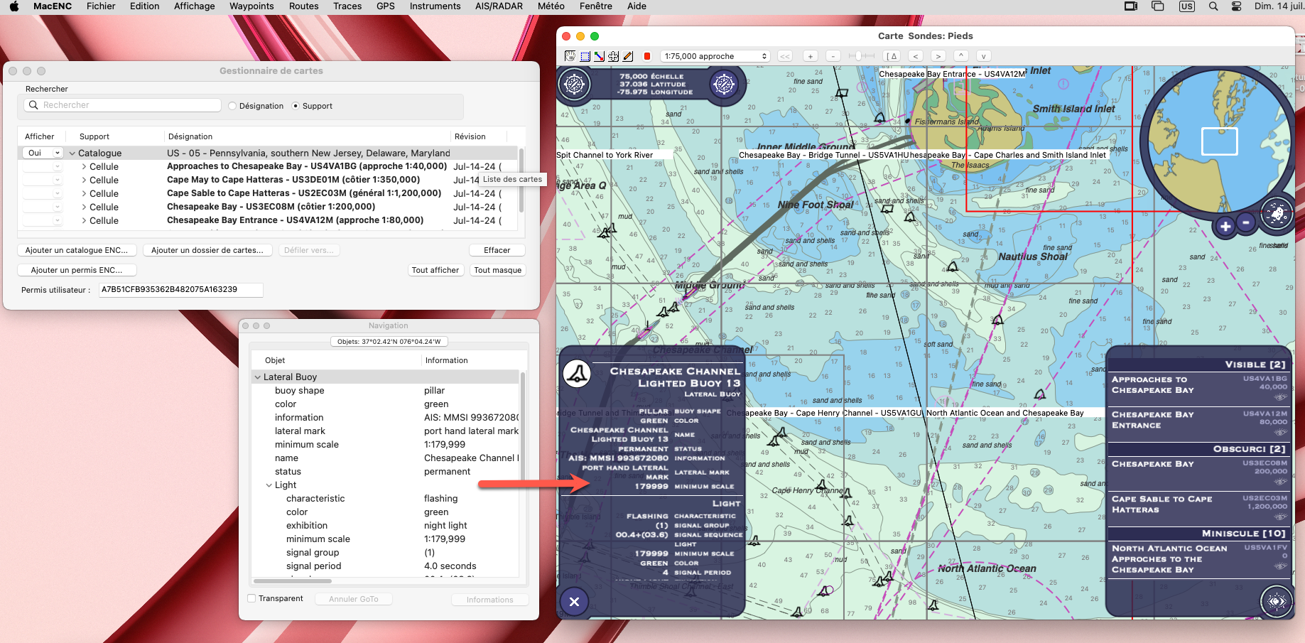Open the Instruments menu
The image size is (1305, 643).
(x=435, y=6)
